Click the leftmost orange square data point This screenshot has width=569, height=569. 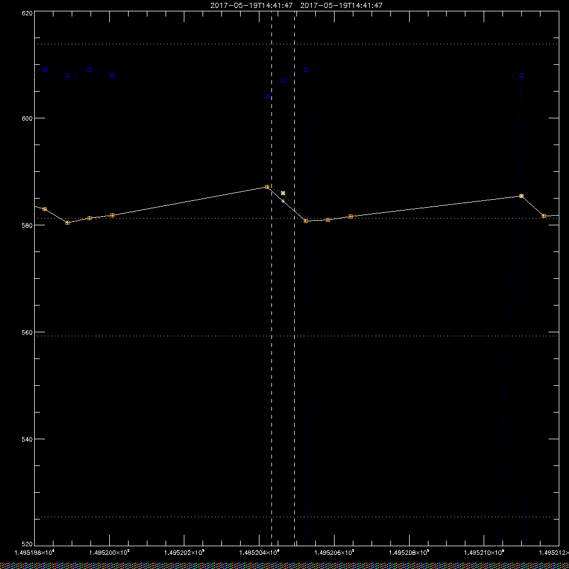[44, 209]
